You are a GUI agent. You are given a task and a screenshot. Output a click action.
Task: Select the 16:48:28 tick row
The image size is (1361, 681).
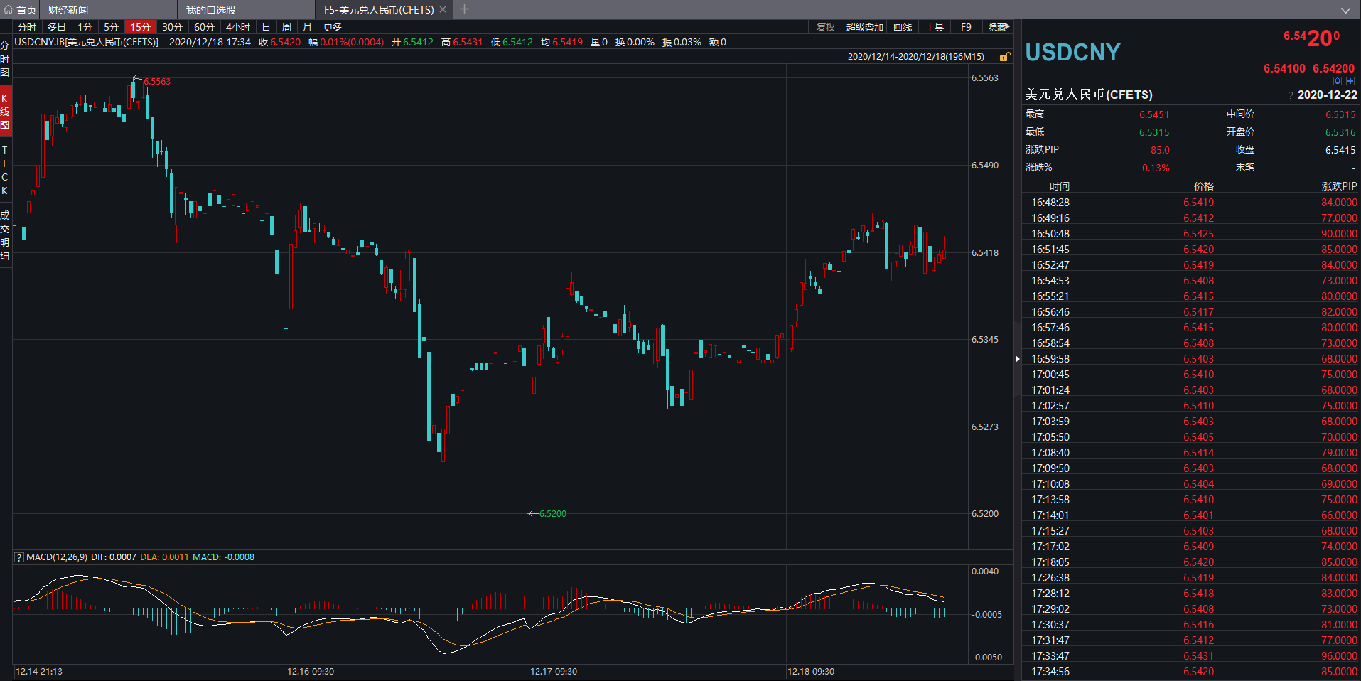1191,203
